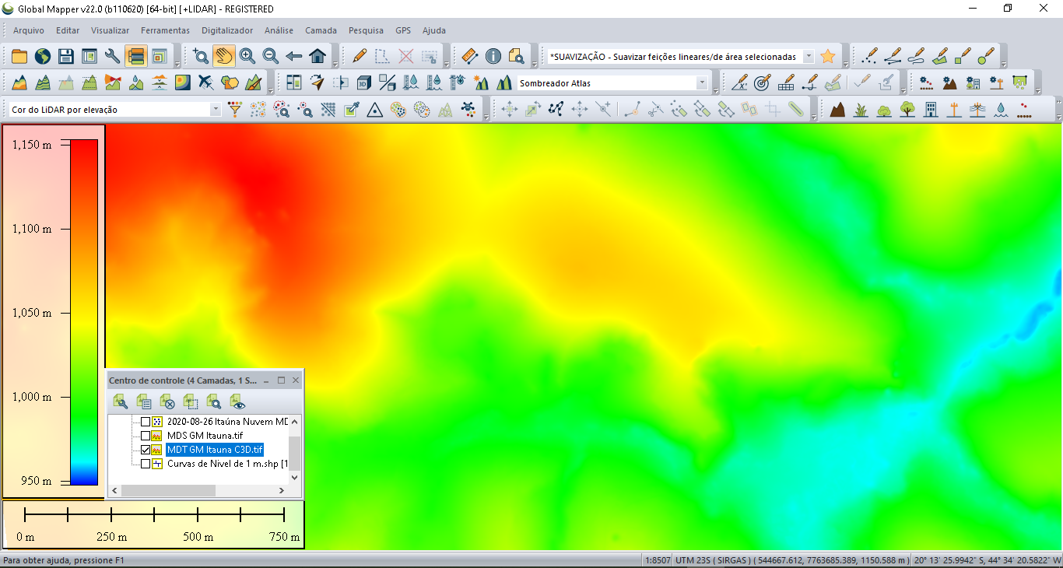Toggle the Control Center overlay button
Screen dimensions: 1063x568
tap(135, 56)
